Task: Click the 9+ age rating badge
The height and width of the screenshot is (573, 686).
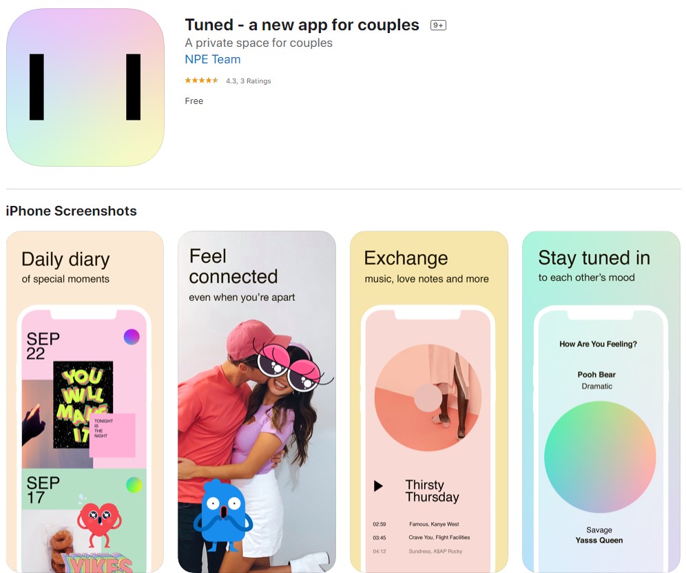Action: pos(438,25)
